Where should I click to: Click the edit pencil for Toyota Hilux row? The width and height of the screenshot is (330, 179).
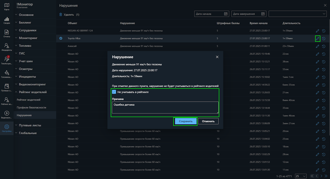pos(317,39)
